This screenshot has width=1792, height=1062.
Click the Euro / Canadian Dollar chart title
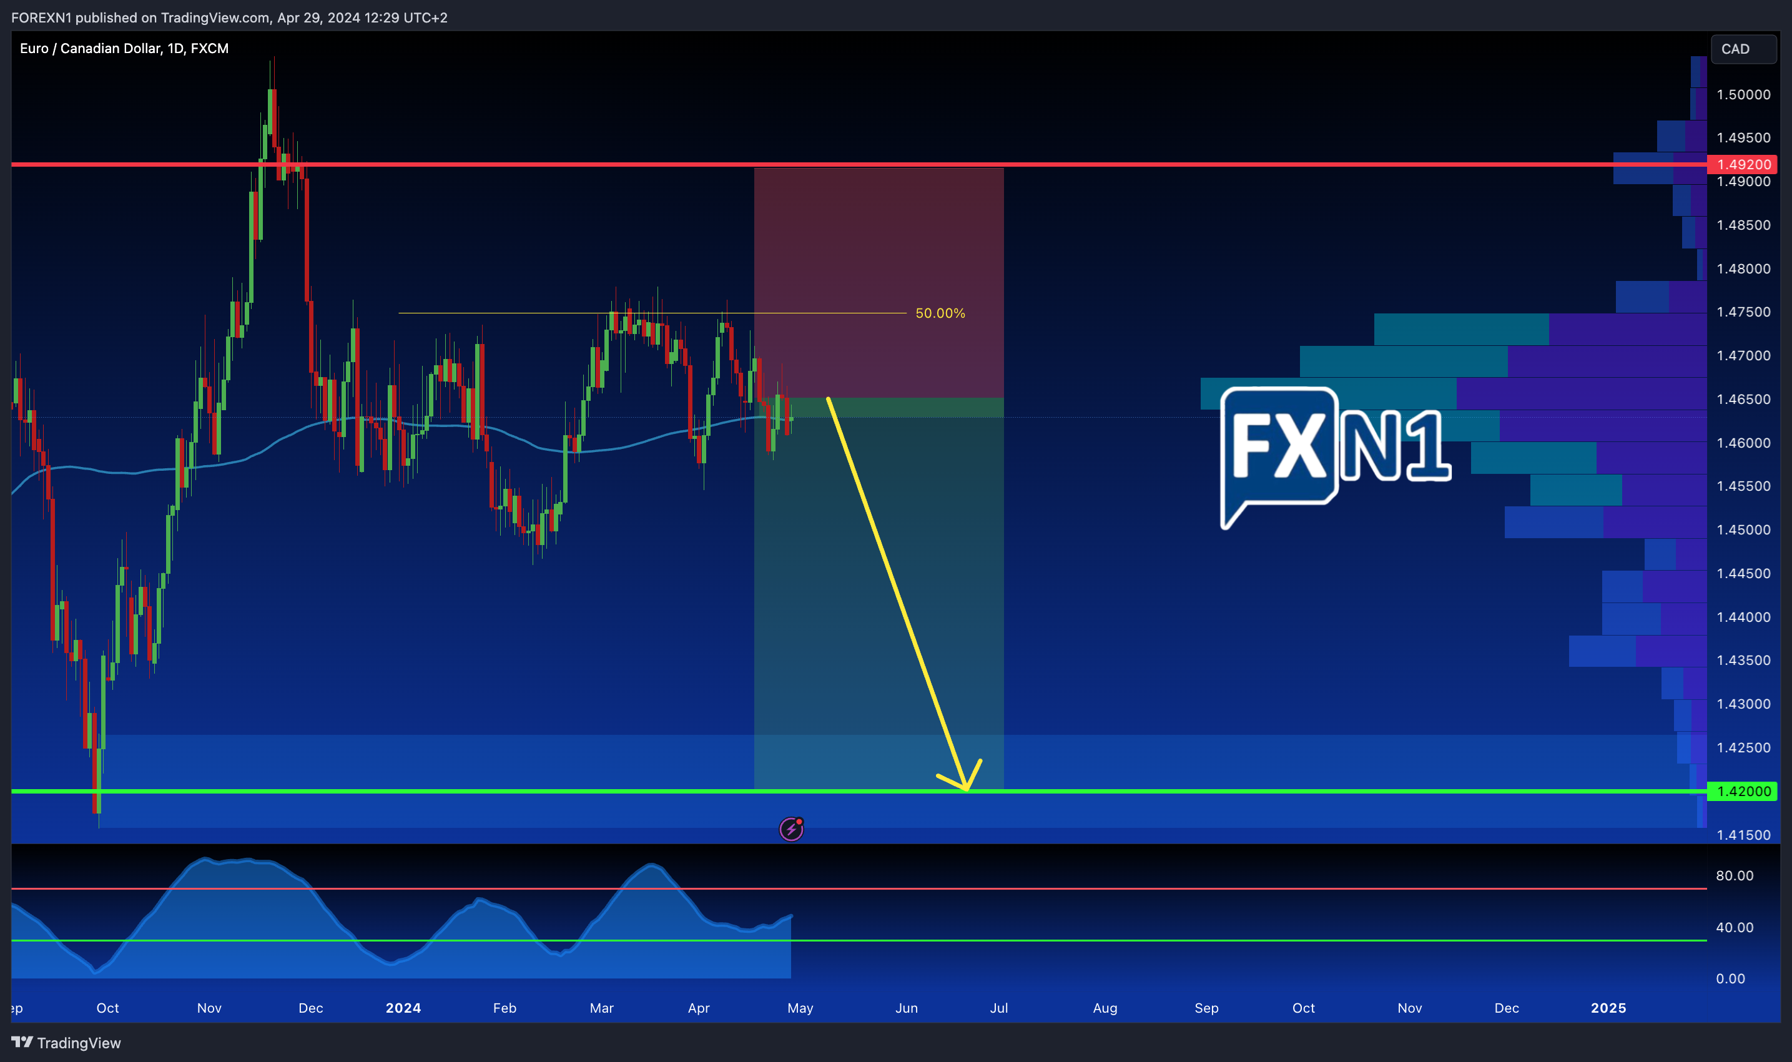pos(124,49)
